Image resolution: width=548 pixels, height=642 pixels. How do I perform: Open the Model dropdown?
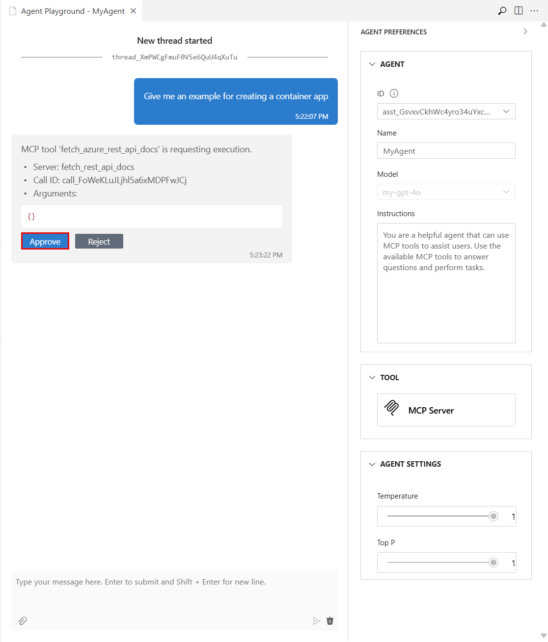point(506,192)
